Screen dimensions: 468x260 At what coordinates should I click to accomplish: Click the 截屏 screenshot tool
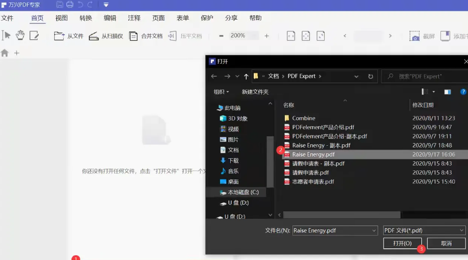coord(422,36)
